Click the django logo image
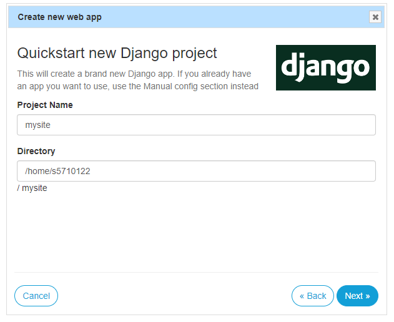The image size is (394, 322). pos(326,67)
